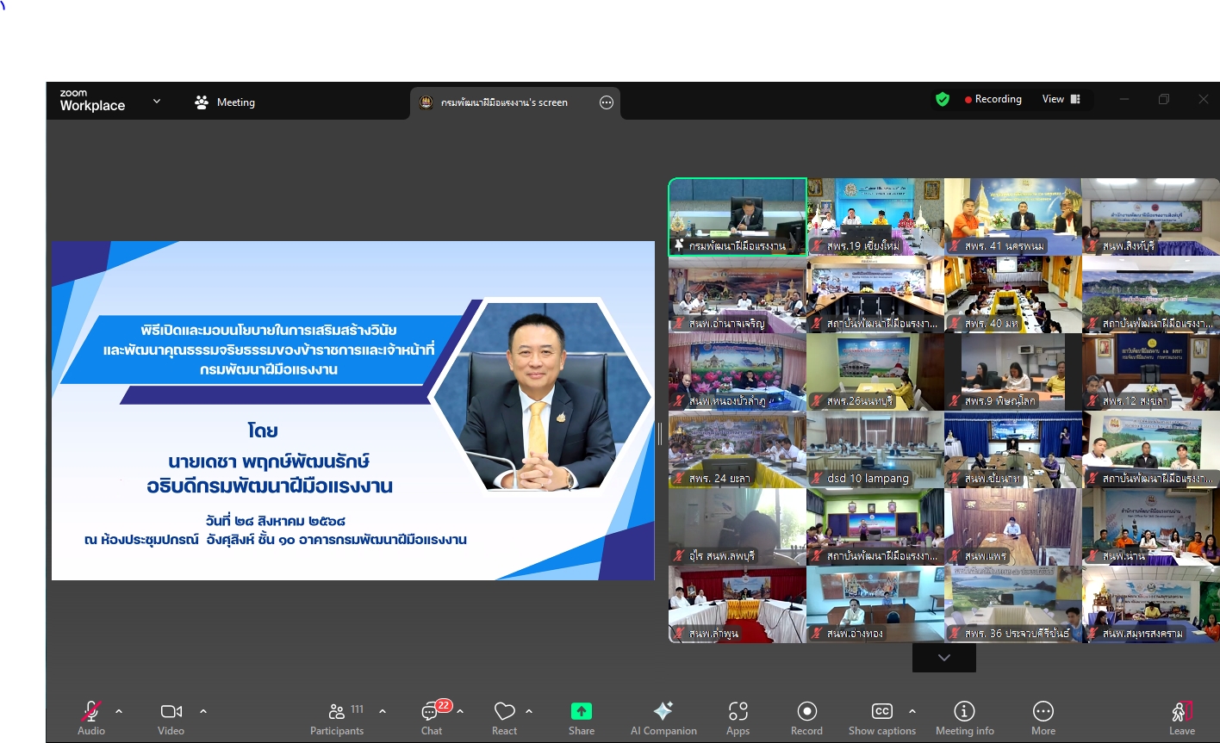Expand audio options arrow next to Audio
The width and height of the screenshot is (1220, 743).
[119, 711]
